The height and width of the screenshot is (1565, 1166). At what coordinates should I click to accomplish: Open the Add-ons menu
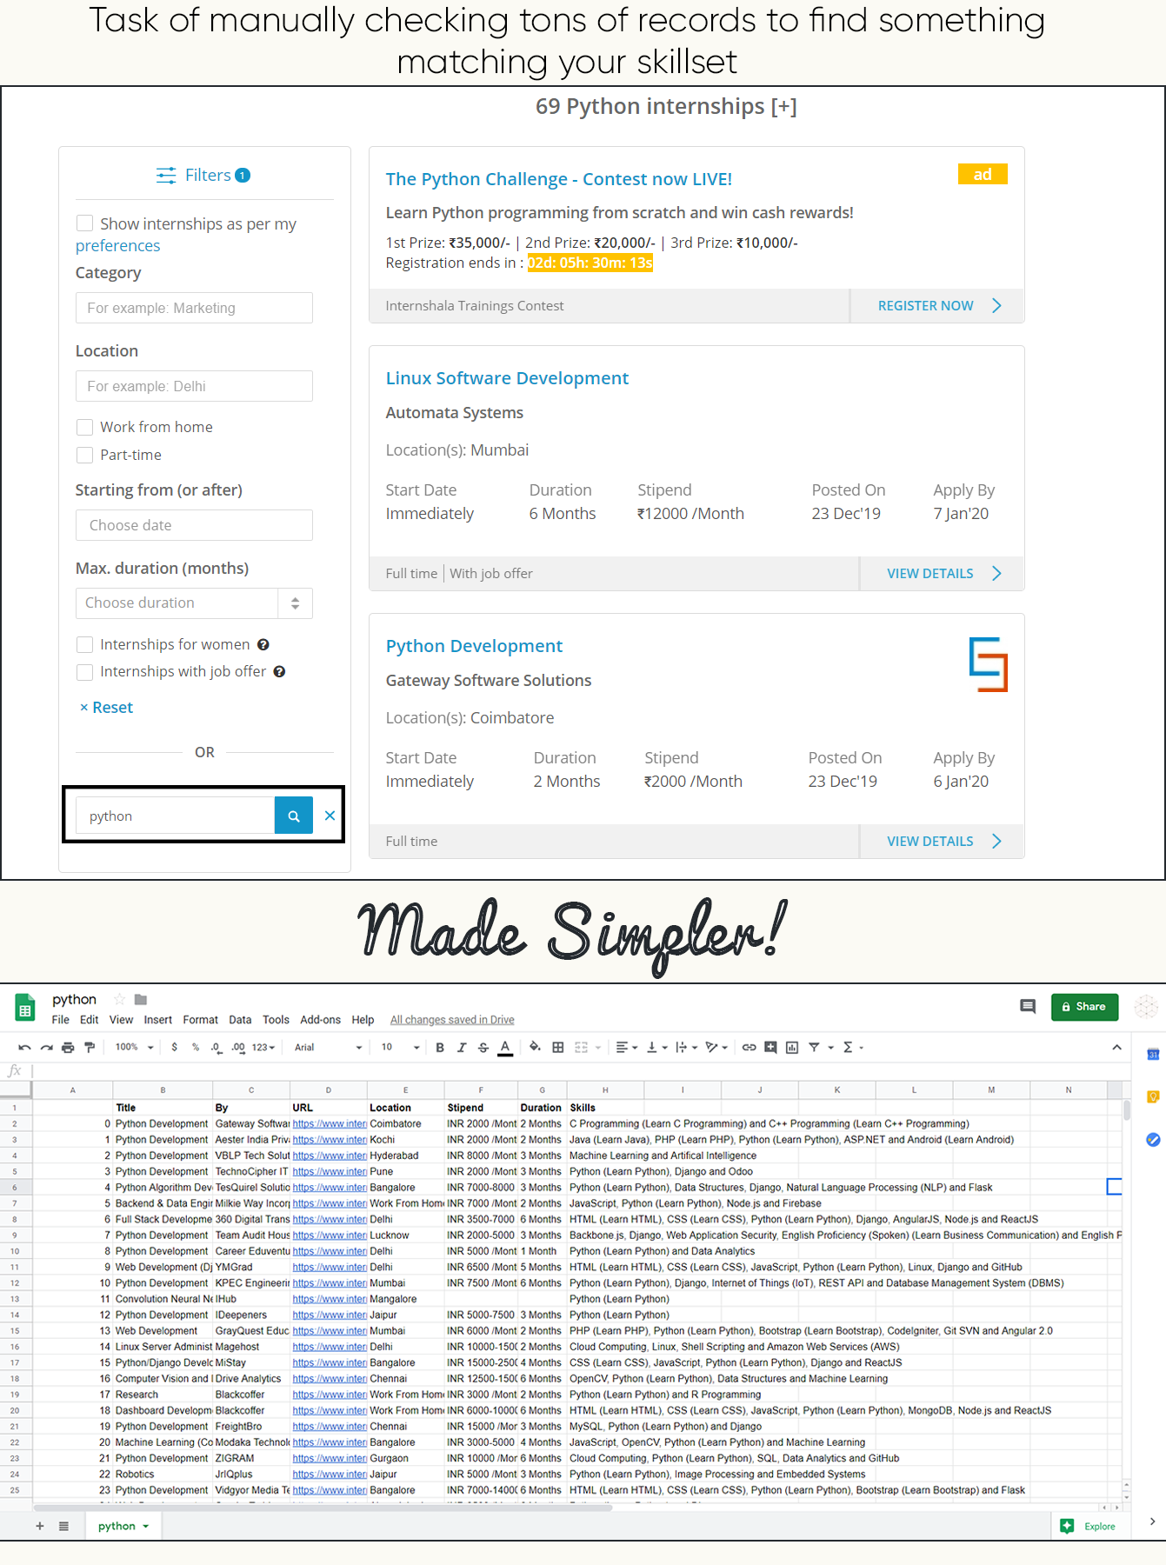320,1020
